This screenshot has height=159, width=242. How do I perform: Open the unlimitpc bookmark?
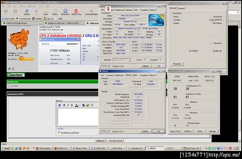(x=37, y=19)
